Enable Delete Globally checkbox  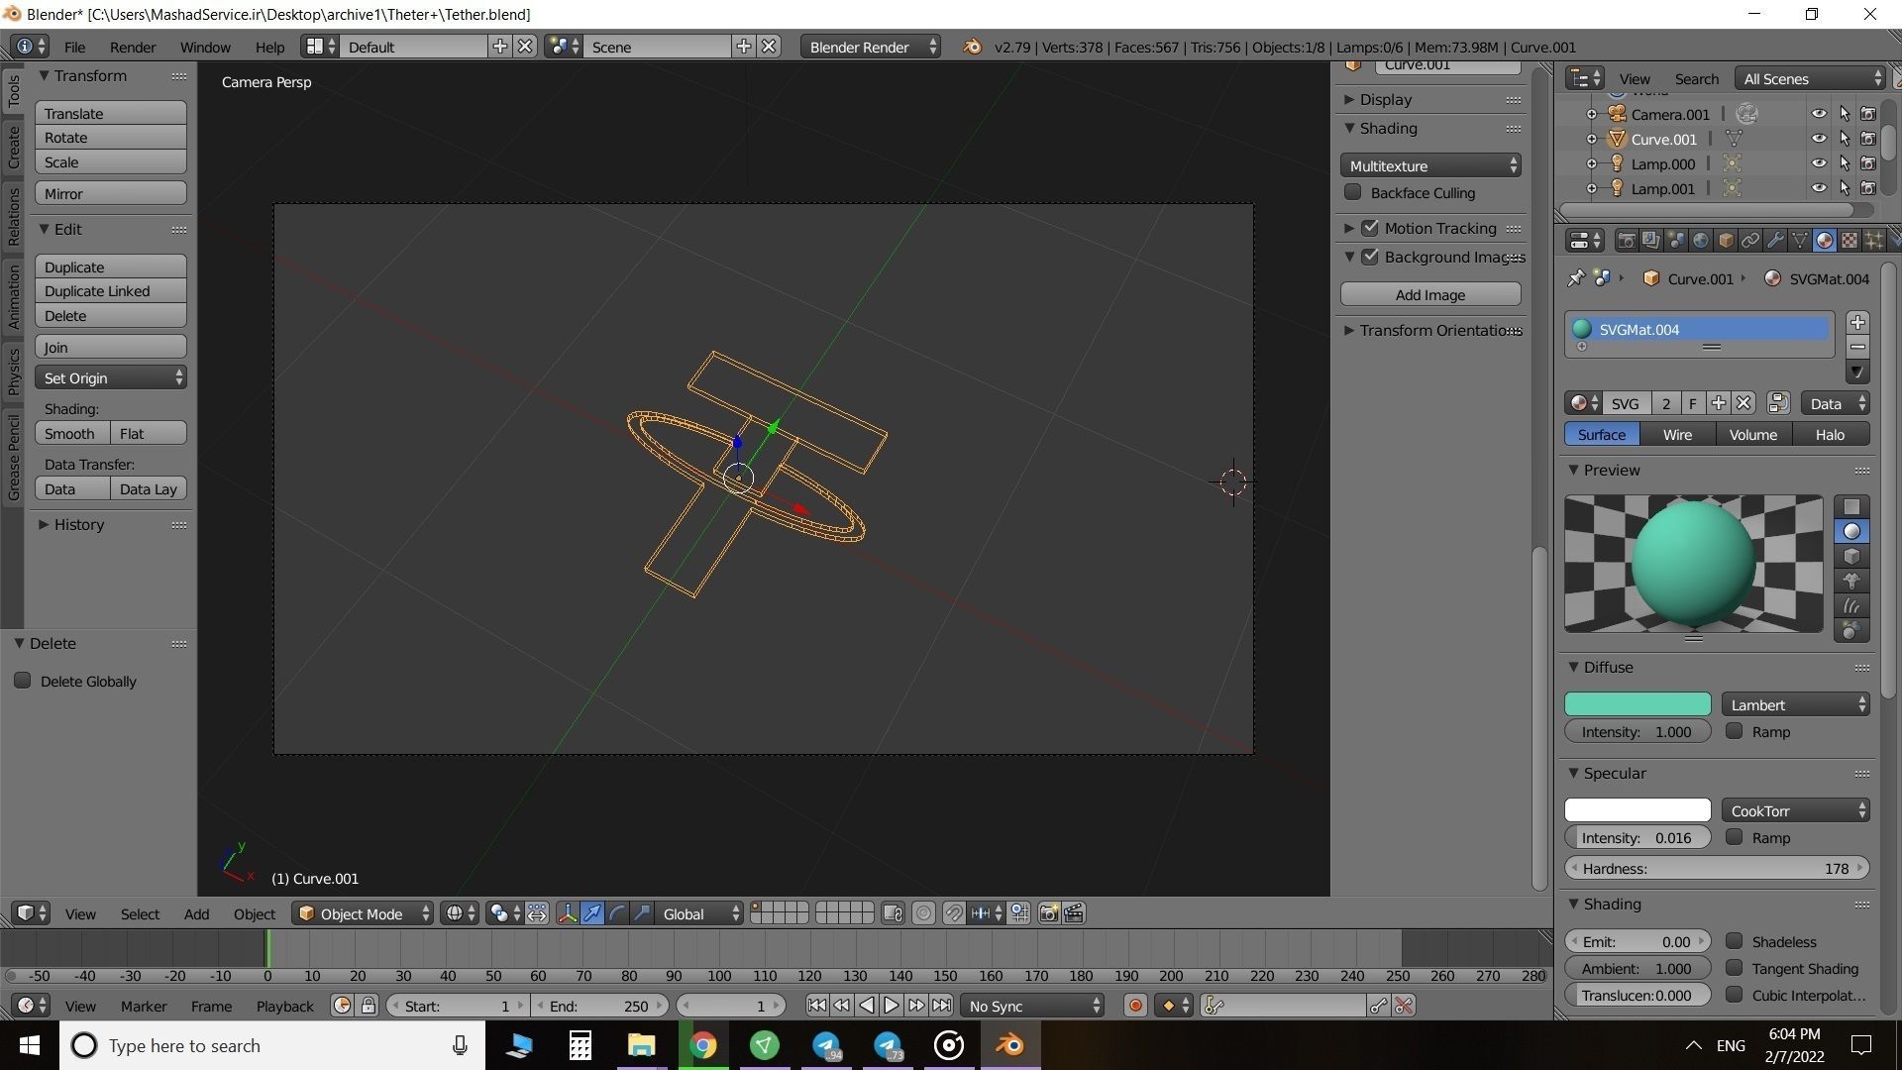point(22,681)
